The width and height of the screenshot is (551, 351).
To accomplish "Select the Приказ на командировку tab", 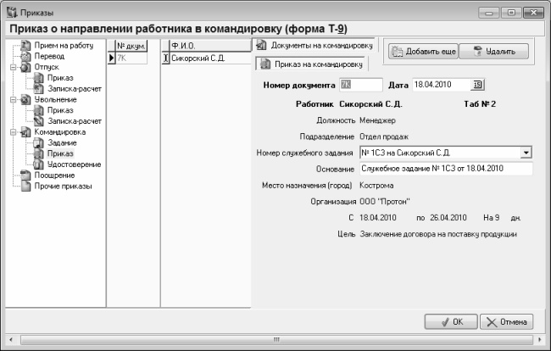I will (x=312, y=64).
